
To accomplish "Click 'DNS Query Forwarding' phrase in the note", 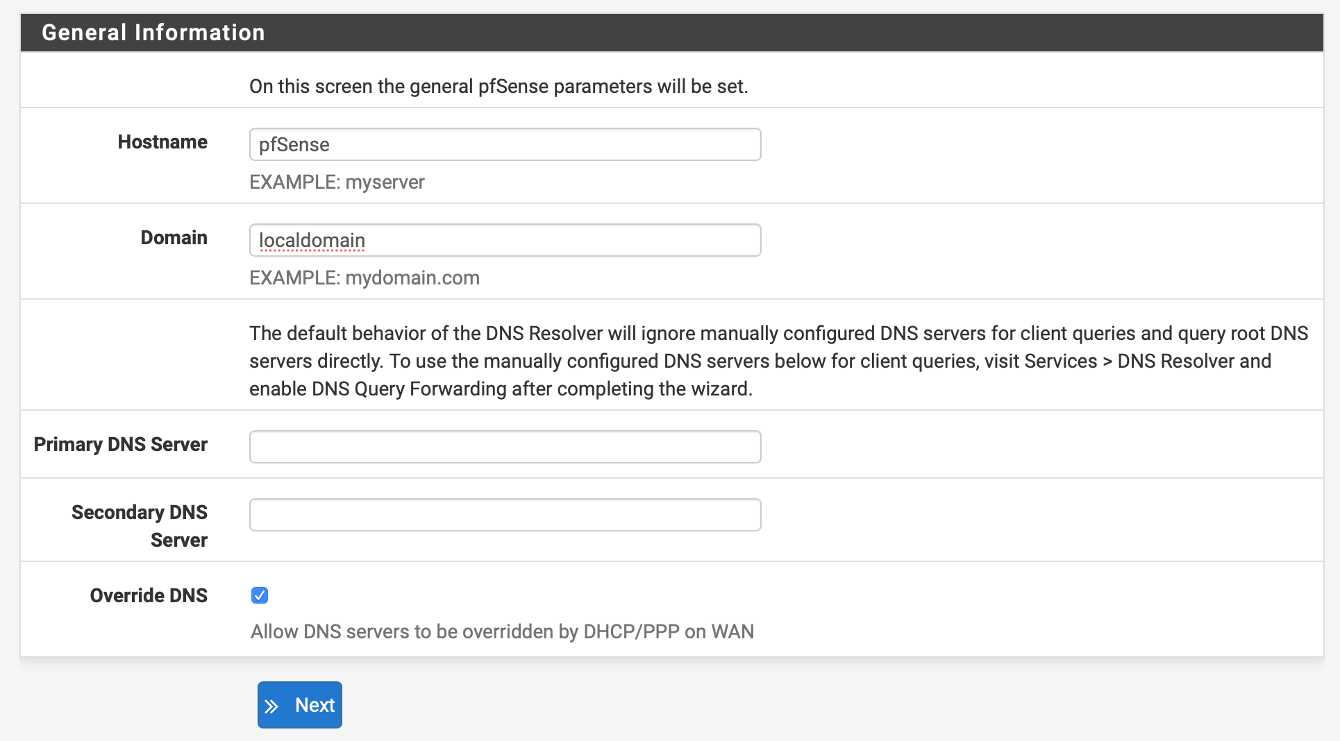I will click(409, 389).
